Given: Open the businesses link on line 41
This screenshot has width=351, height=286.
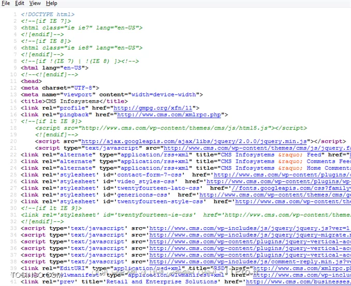Looking at the screenshot, I should tap(298, 282).
